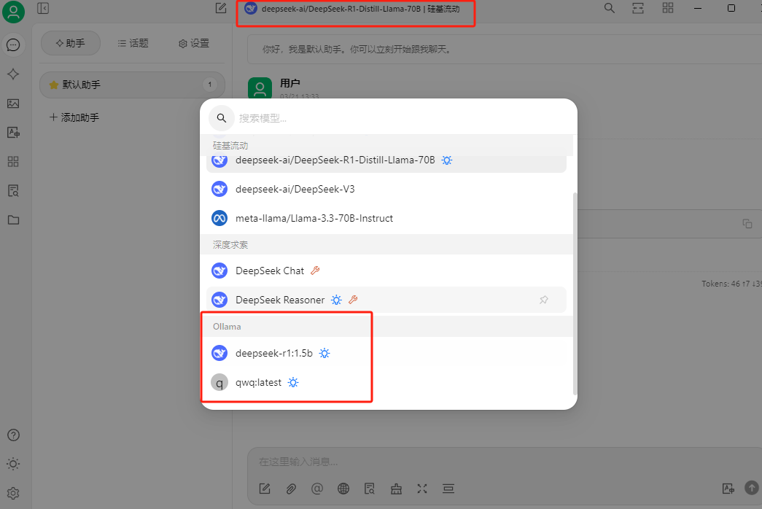Open the knowledge base sidebar icon
The height and width of the screenshot is (509, 762).
click(14, 190)
